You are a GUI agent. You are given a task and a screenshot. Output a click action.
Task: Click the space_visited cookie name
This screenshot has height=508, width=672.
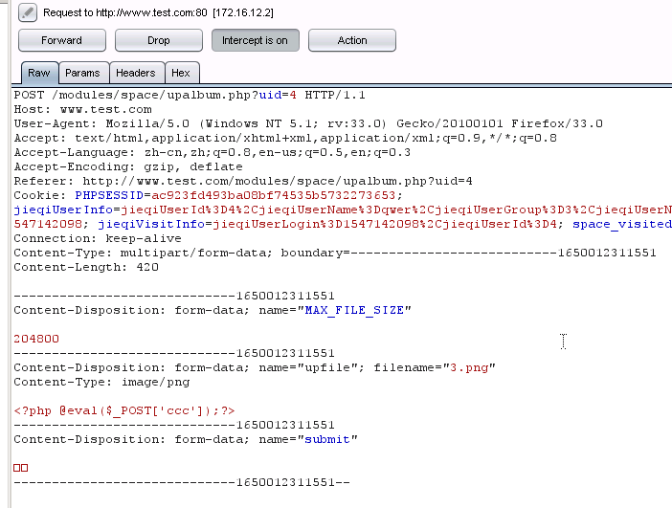(622, 224)
